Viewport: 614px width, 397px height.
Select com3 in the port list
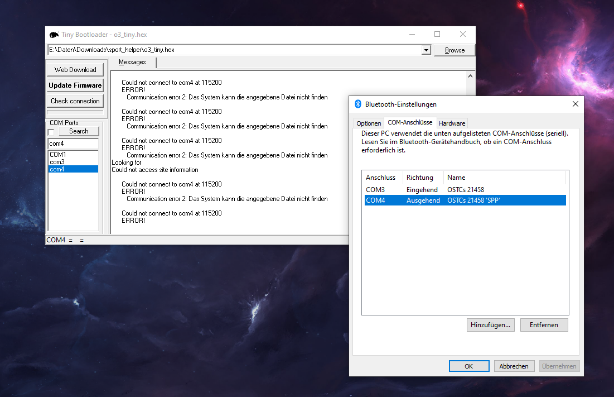pyautogui.click(x=57, y=162)
